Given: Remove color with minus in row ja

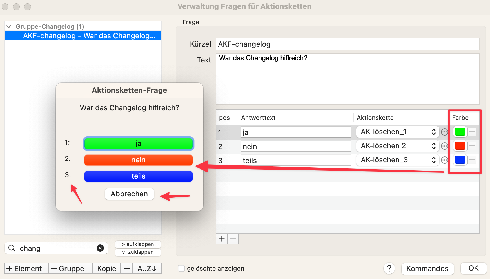Looking at the screenshot, I should (x=472, y=132).
